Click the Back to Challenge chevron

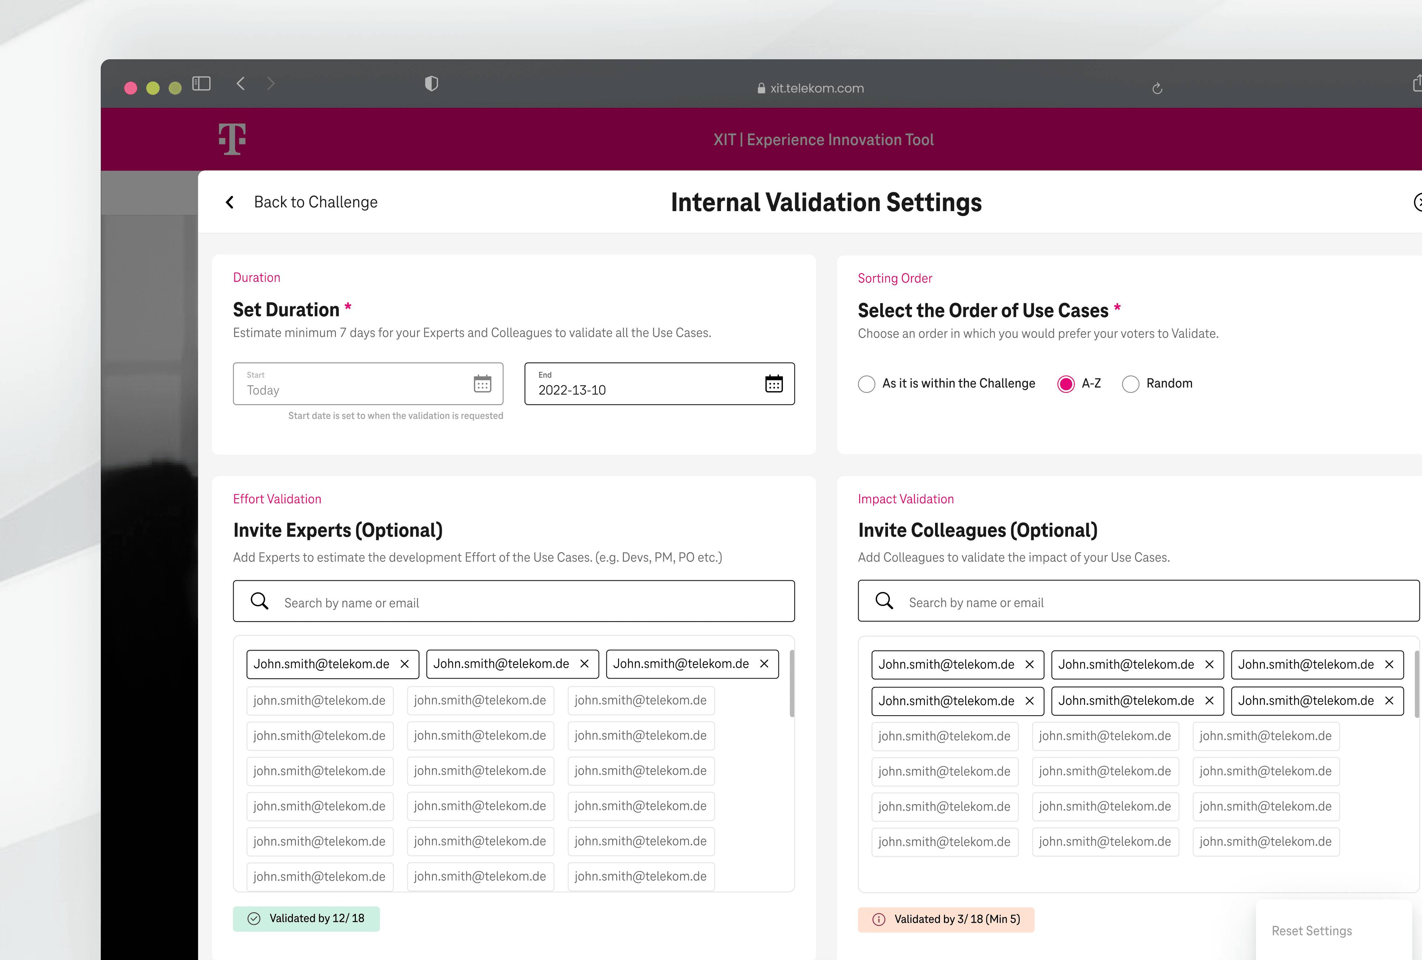(230, 202)
